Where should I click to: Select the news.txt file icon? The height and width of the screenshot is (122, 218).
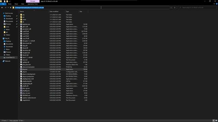coord(21,60)
